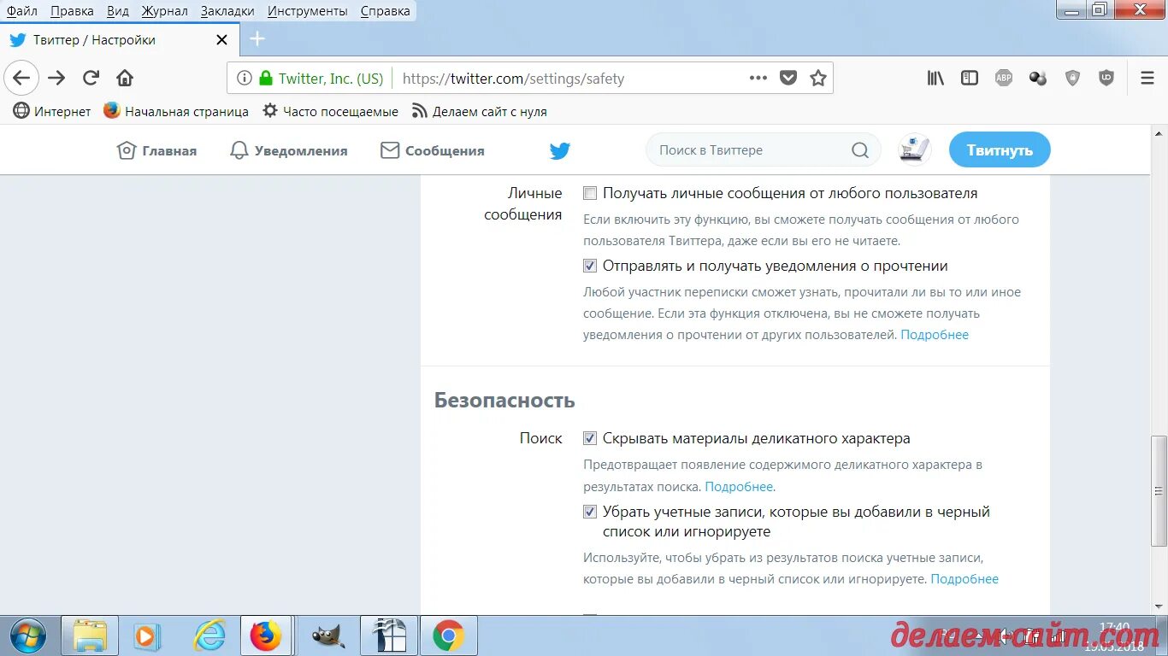Open the Закладки menu
Image resolution: width=1168 pixels, height=656 pixels.
click(227, 11)
